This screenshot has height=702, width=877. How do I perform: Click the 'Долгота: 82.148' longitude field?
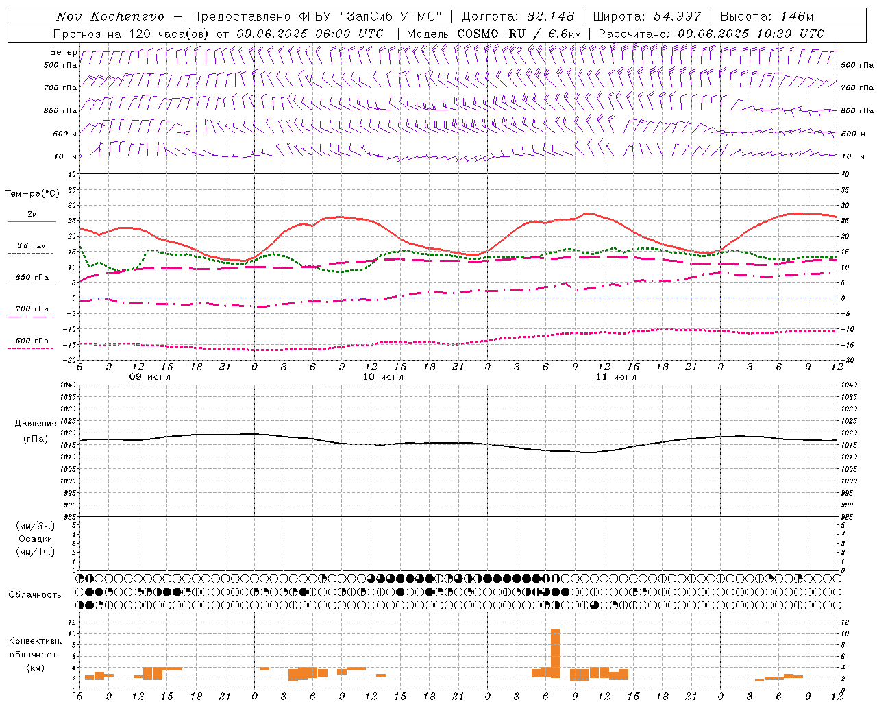(518, 16)
